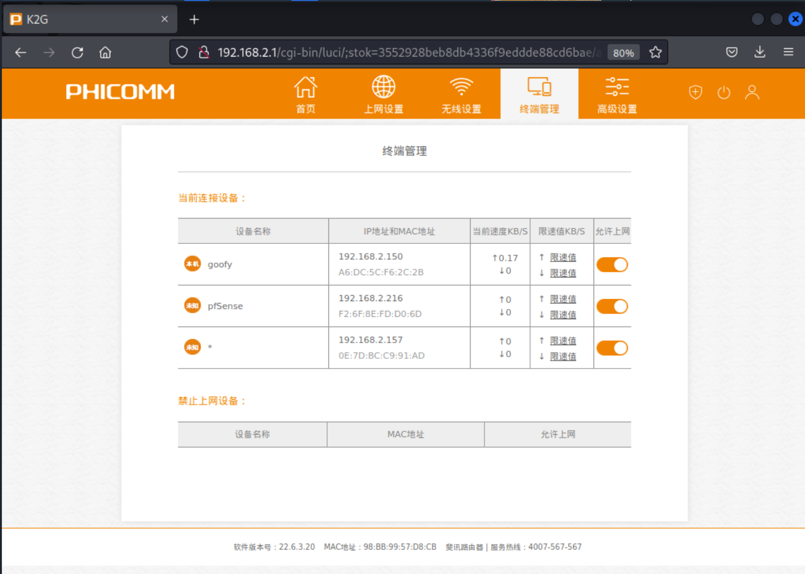Reload the current page
Screen dimensions: 805x574
pyautogui.click(x=77, y=52)
